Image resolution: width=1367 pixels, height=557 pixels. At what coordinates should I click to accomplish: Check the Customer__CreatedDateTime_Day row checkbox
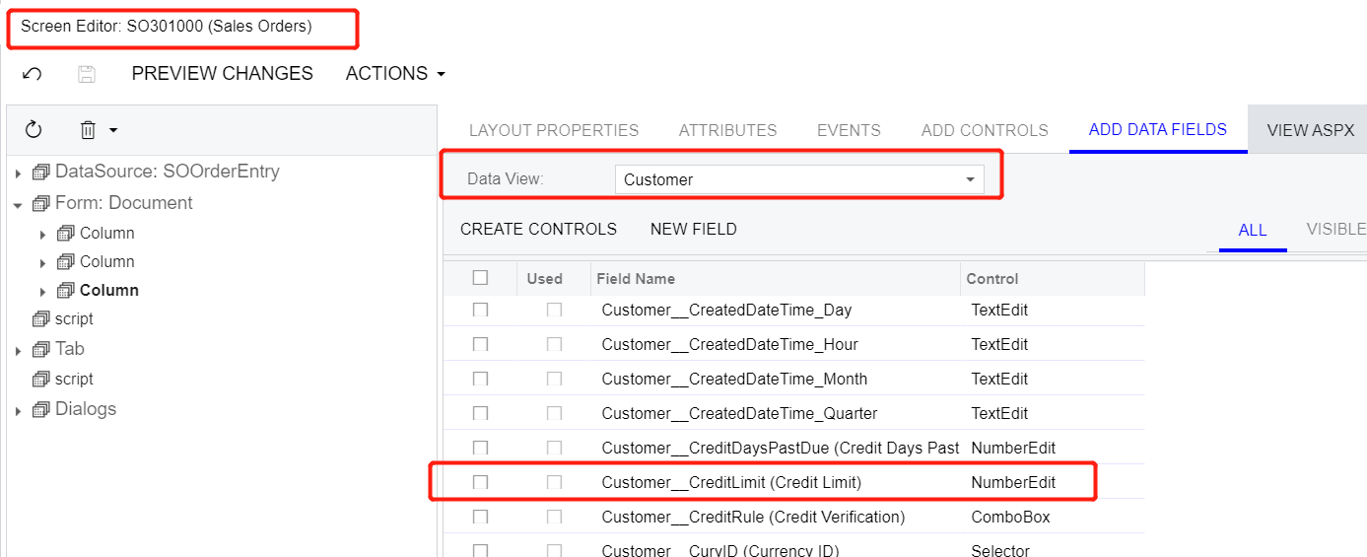coord(480,310)
